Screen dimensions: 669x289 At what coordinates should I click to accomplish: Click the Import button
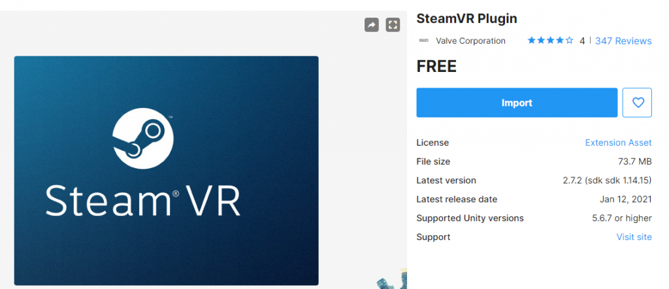[x=517, y=103]
